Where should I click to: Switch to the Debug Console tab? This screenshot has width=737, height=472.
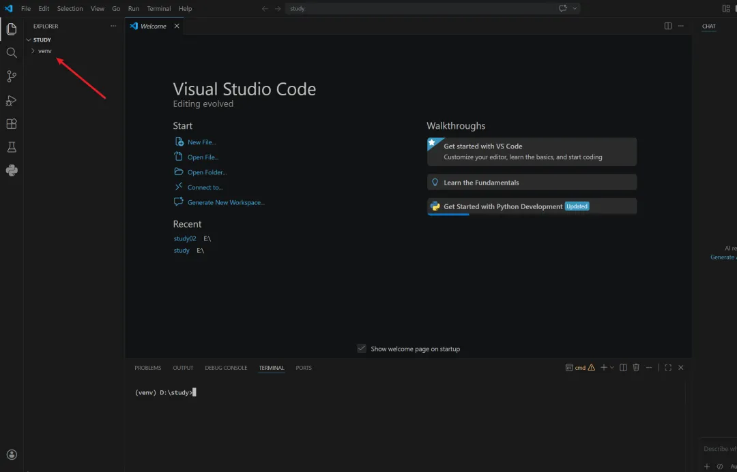pyautogui.click(x=226, y=368)
